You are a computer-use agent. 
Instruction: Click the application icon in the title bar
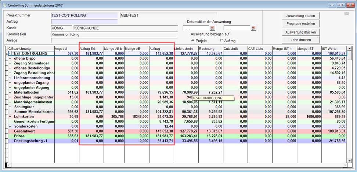coord(4,4)
